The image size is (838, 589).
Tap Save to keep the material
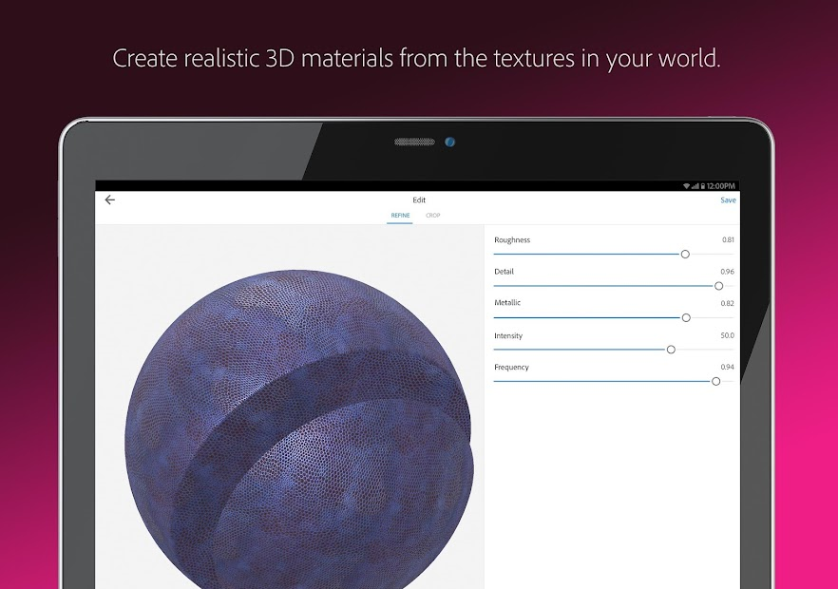click(728, 199)
